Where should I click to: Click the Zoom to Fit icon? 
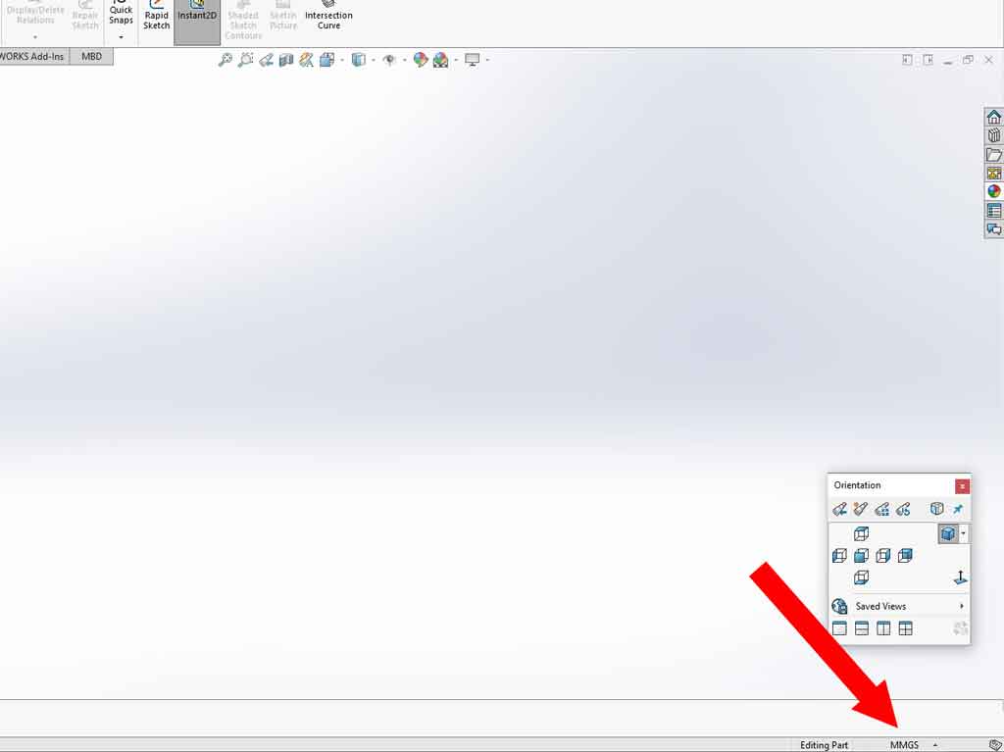pos(226,60)
